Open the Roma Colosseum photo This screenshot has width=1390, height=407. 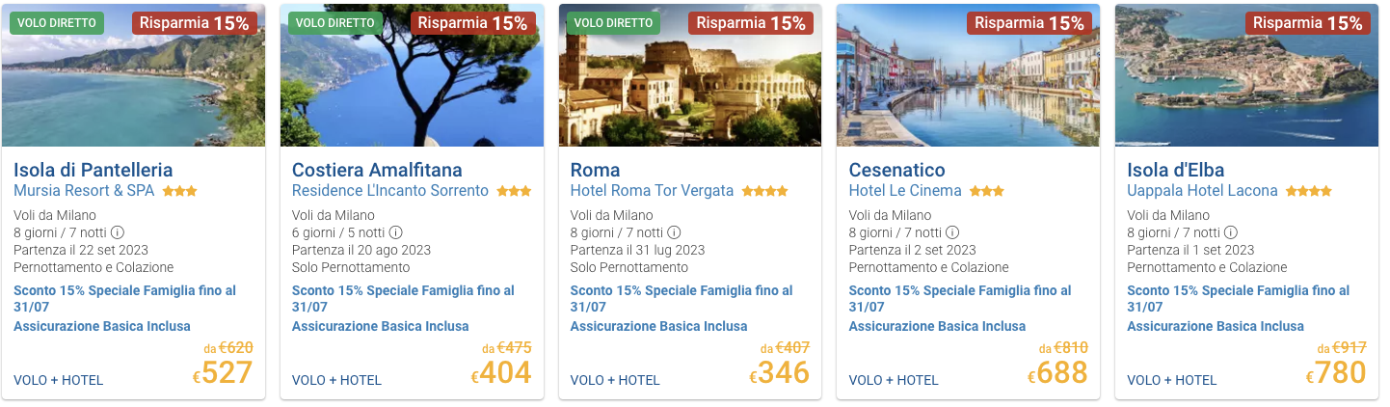pyautogui.click(x=690, y=75)
